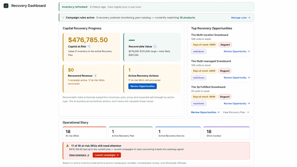This screenshot has height=167, width=297.
Task: Click Stagnant badge on 3p Fulfilled Snowboard
Action: click(225, 97)
